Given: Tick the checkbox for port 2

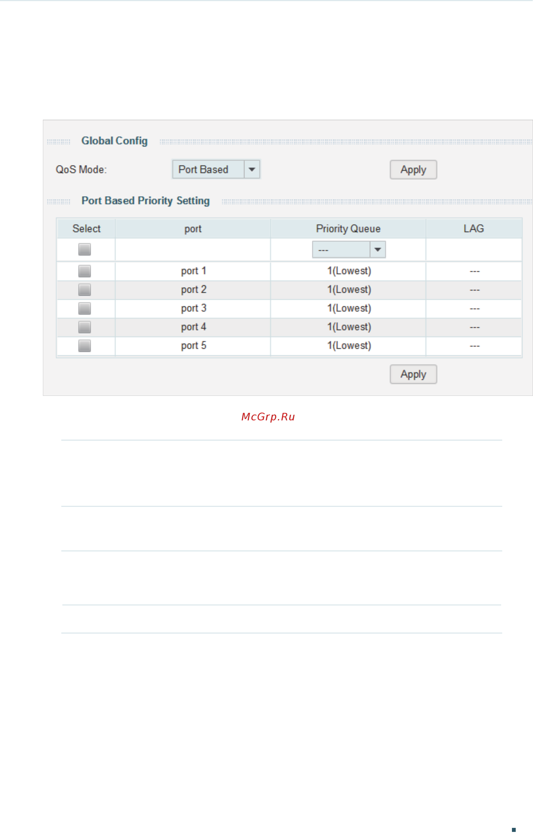Looking at the screenshot, I should coord(85,290).
